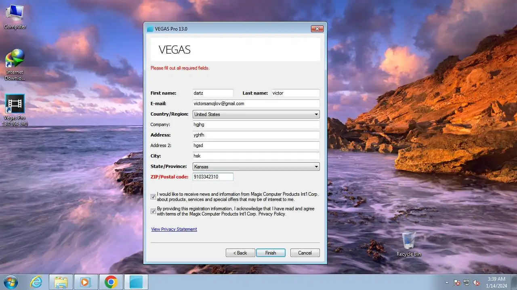This screenshot has width=517, height=290.
Task: Show hidden system tray icons
Action: tap(447, 282)
